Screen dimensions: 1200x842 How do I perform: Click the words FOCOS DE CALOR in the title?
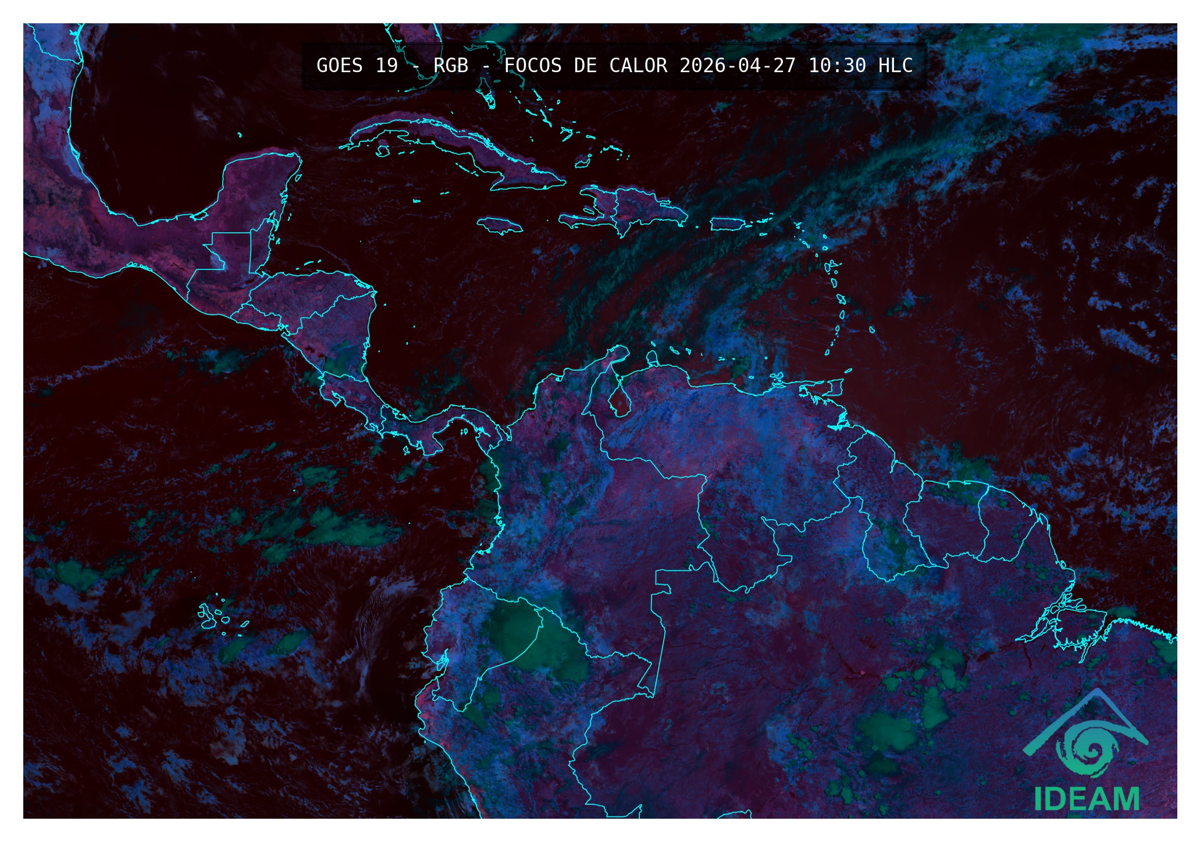click(585, 66)
